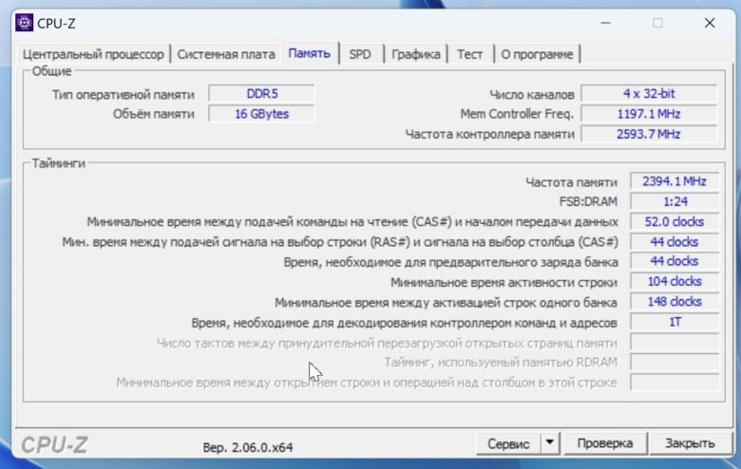Screen dimensions: 741x469
Task: Click the Время для предварительного заряда банка label
Action: pyautogui.click(x=451, y=262)
